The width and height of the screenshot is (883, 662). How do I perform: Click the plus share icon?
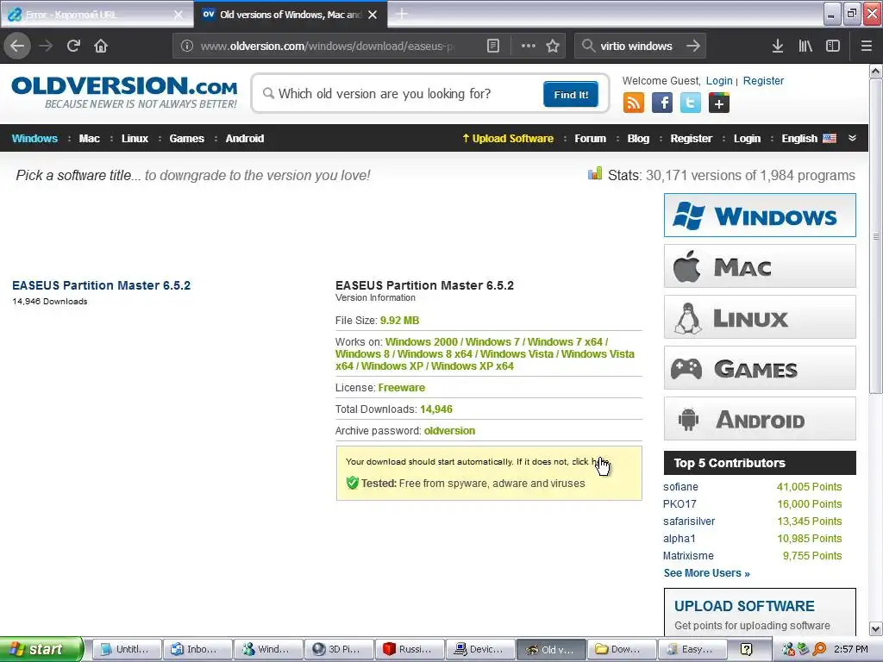(719, 103)
